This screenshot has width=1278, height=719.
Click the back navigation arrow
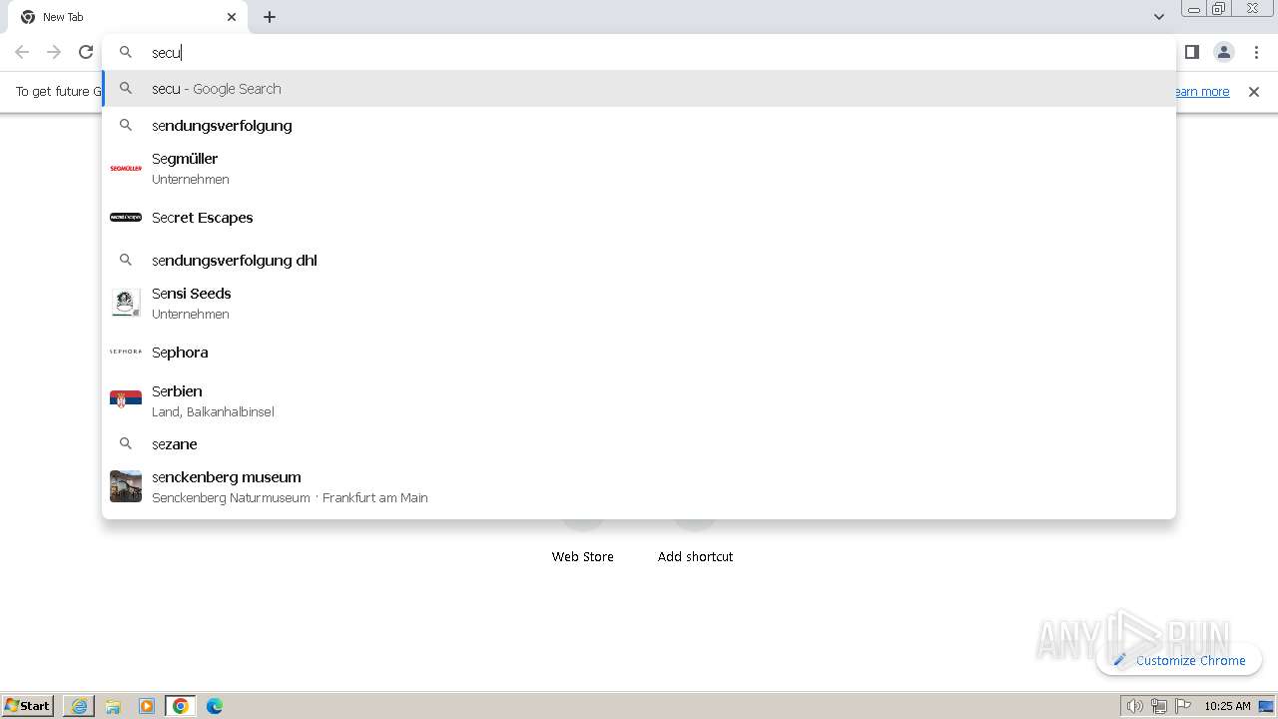22,52
